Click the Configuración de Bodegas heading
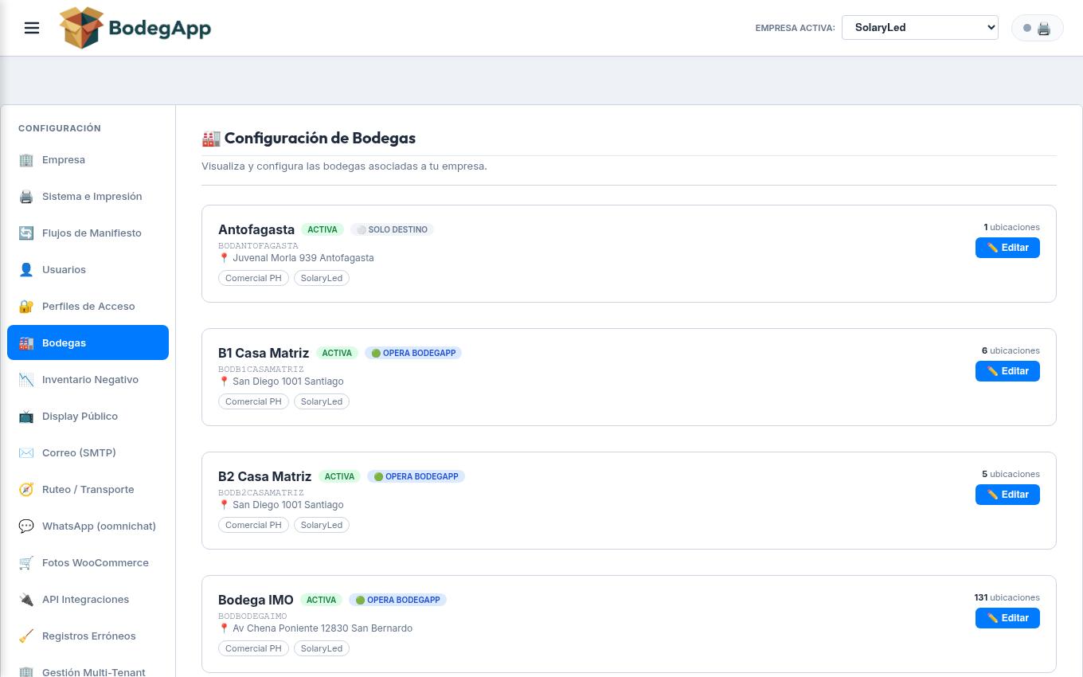Image resolution: width=1083 pixels, height=677 pixels. pos(309,138)
